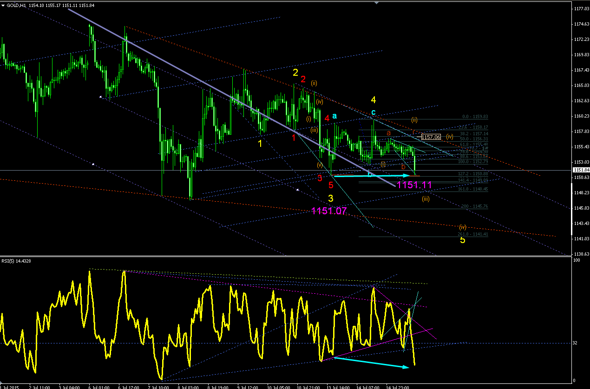Image resolution: width=590 pixels, height=389 pixels.
Task: Click 1174.63 on the price scale
Action: pos(581,24)
